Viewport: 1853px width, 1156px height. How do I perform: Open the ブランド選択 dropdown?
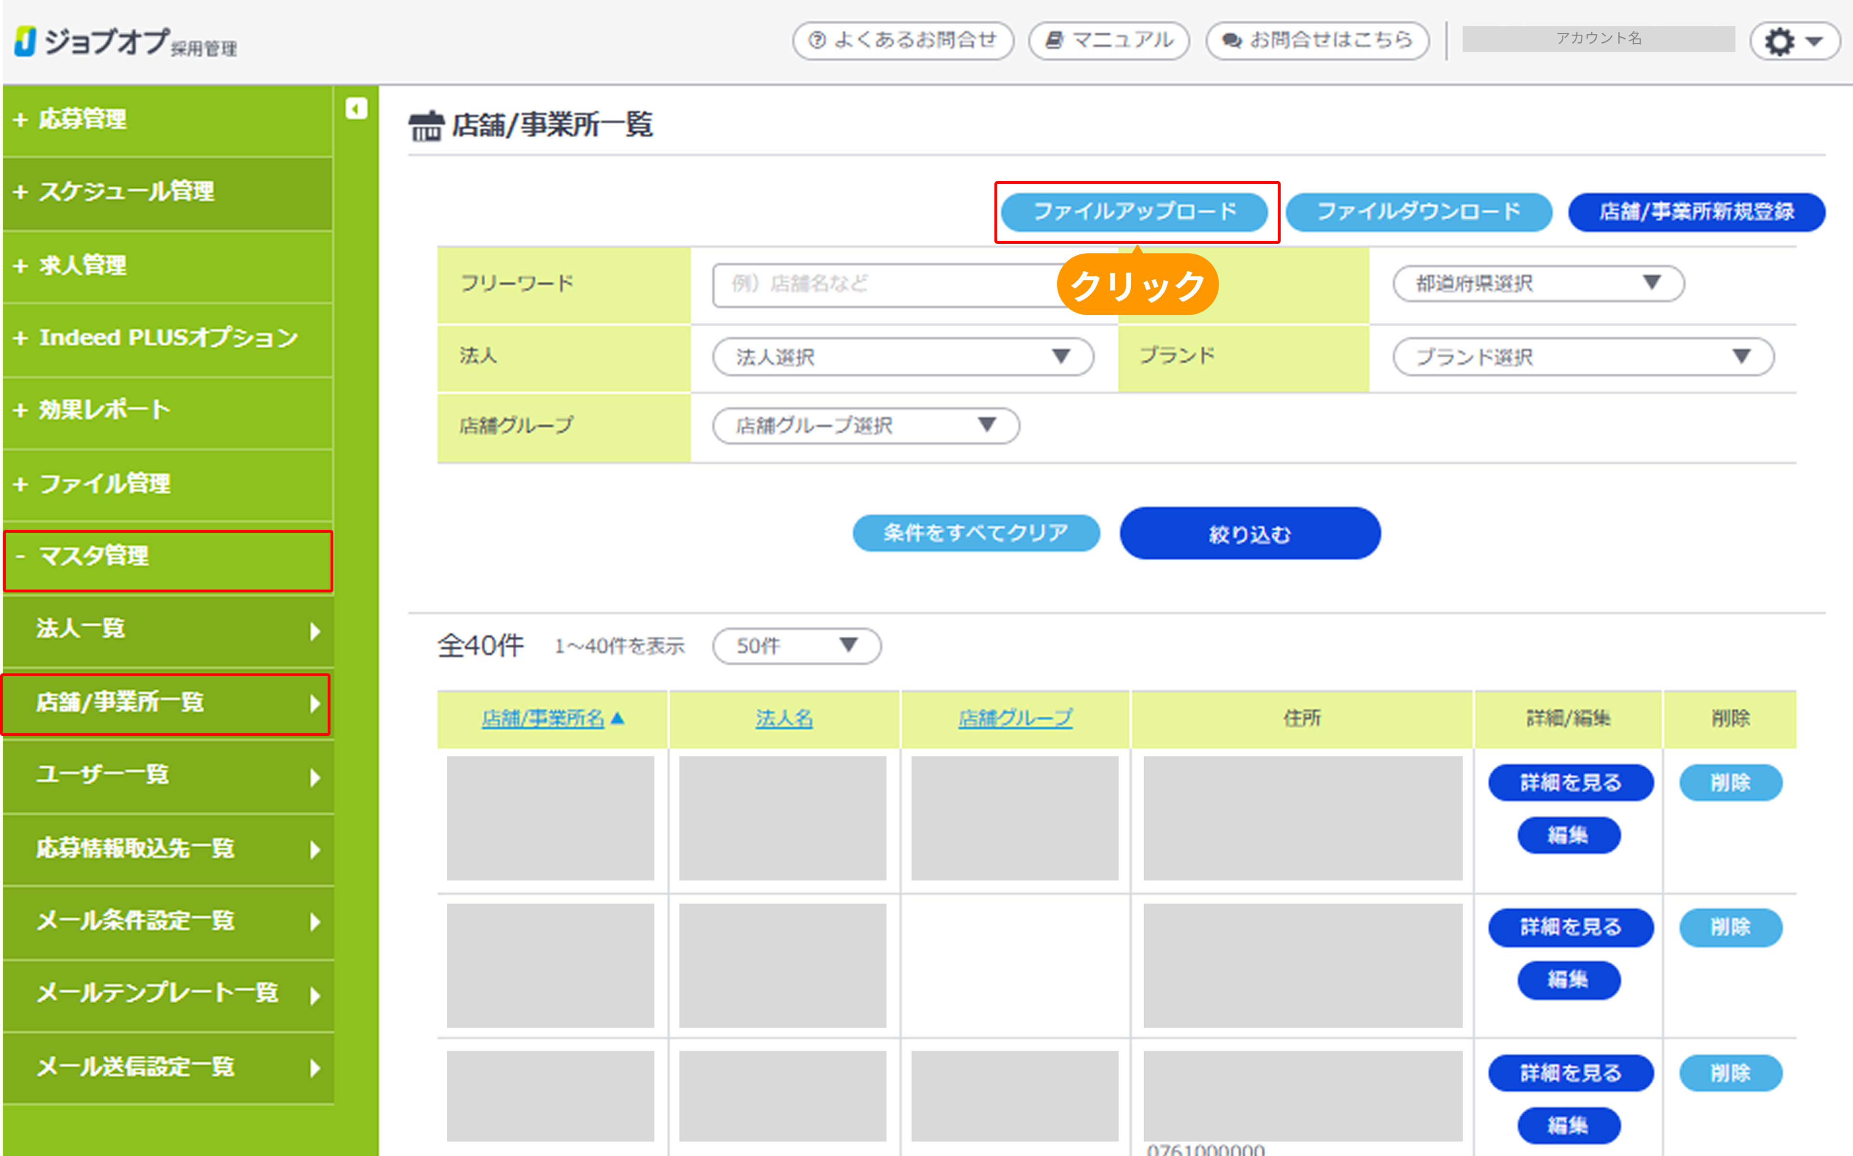(1582, 357)
